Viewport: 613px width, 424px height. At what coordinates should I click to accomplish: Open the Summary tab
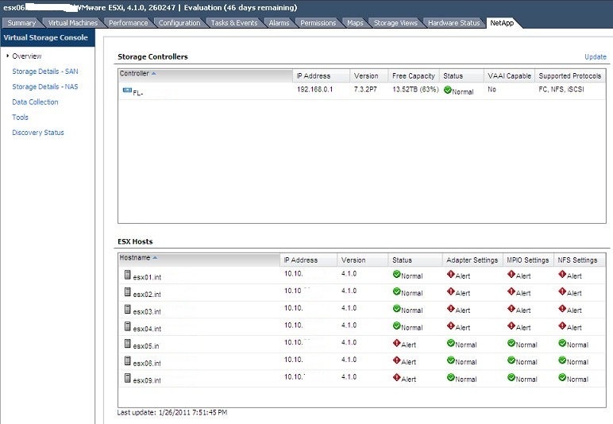point(21,23)
